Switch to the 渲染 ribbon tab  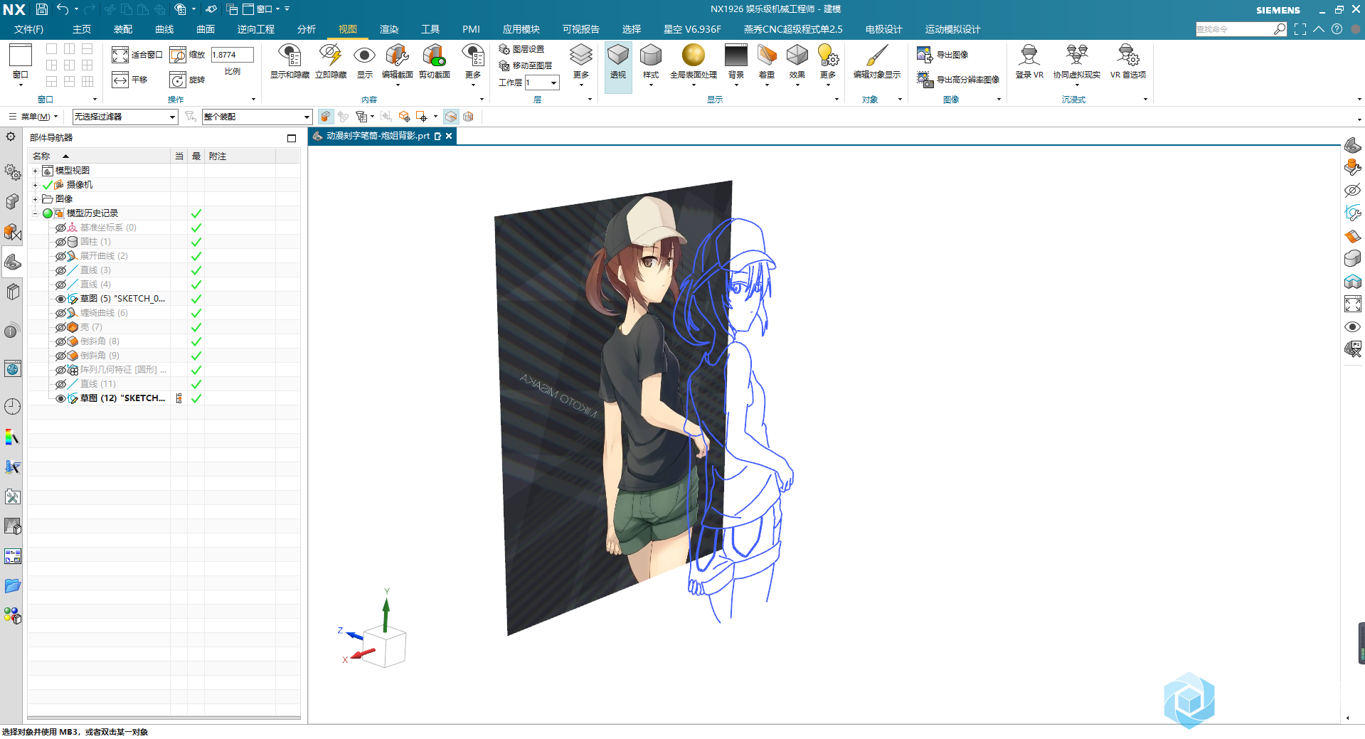coord(389,29)
